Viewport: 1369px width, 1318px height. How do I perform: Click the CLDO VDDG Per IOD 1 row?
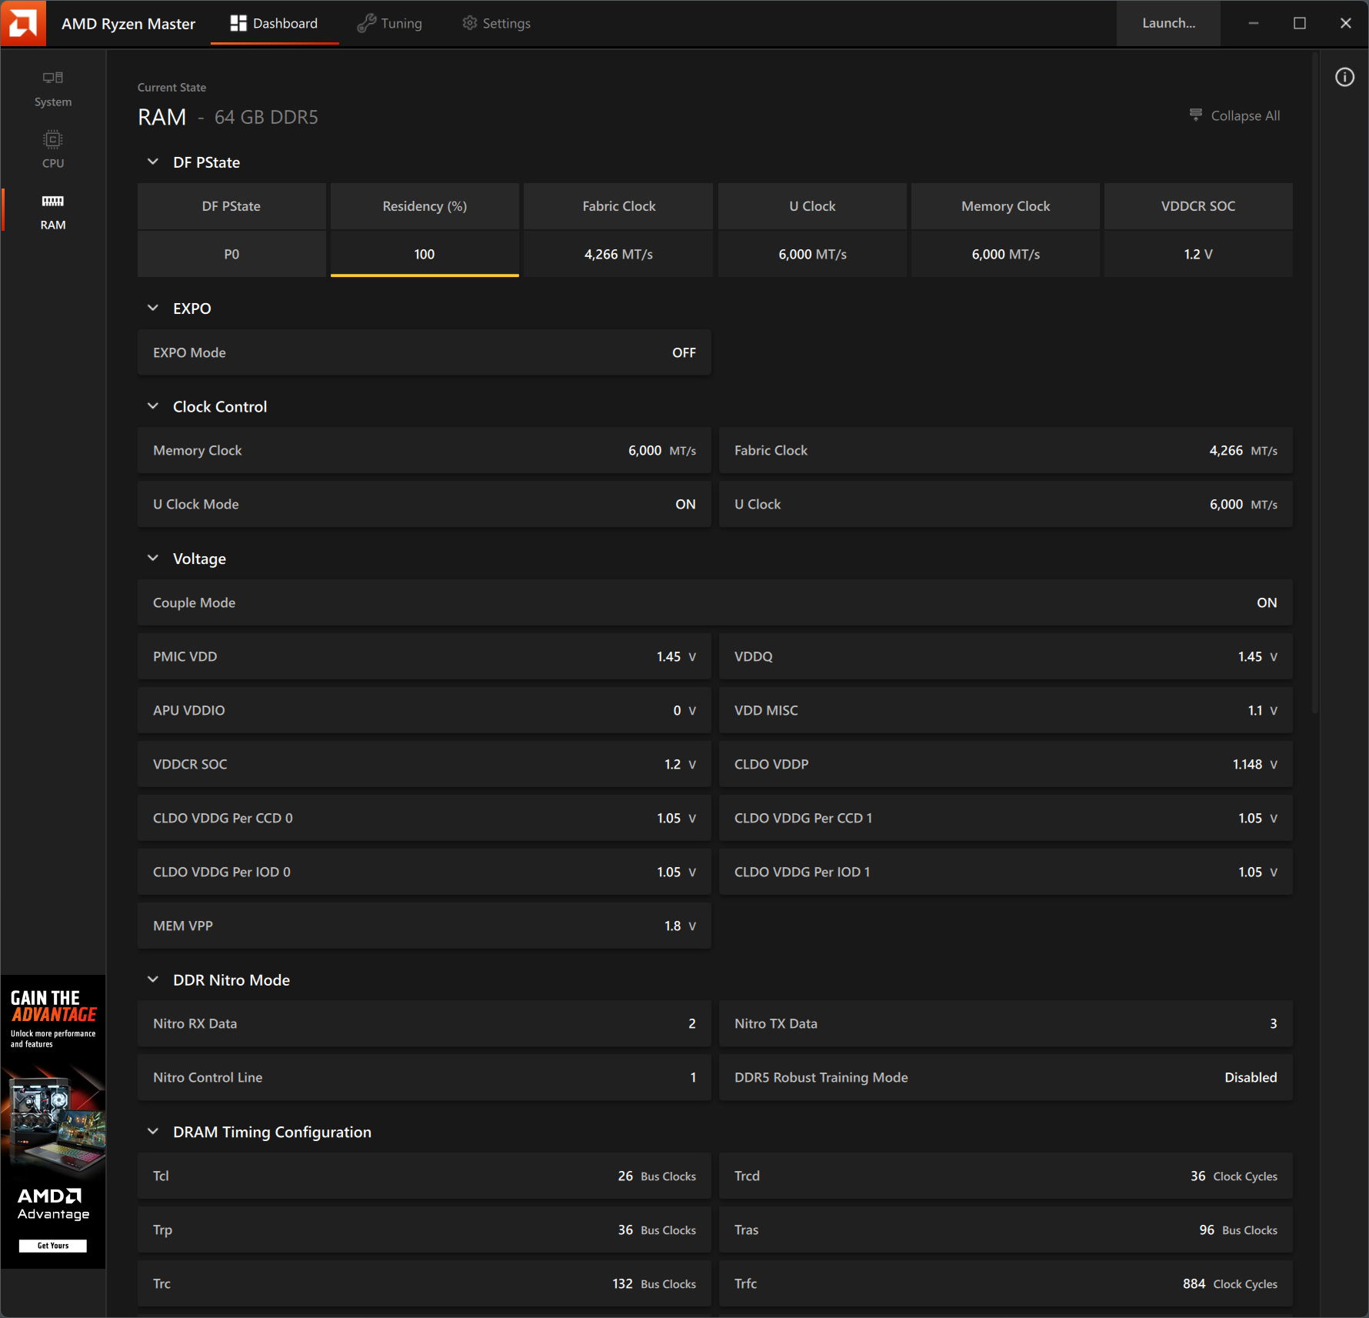pyautogui.click(x=1006, y=872)
